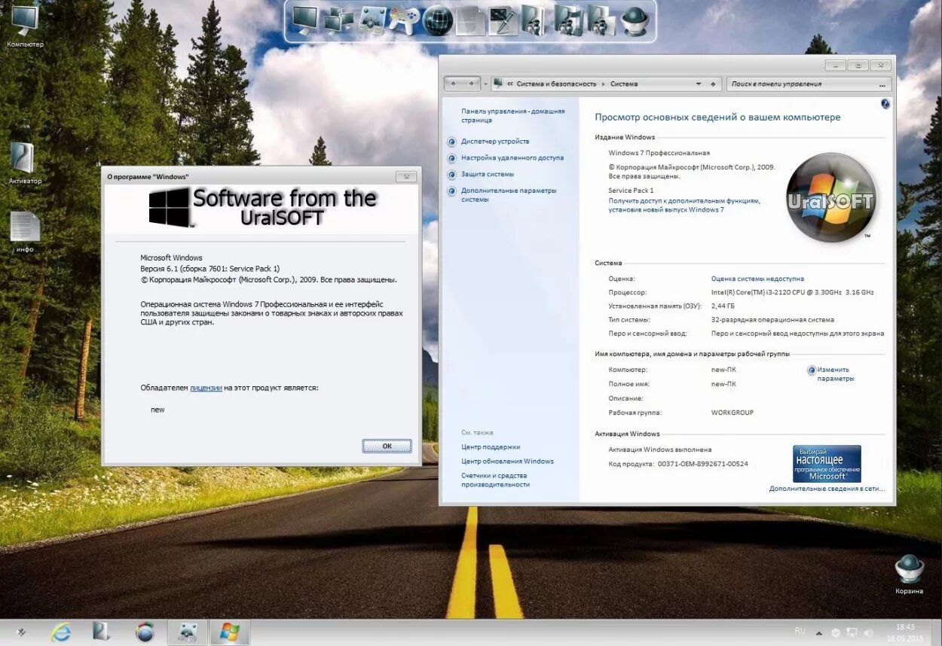The width and height of the screenshot is (942, 646).
Task: Maximize the System control panel window
Action: tap(858, 66)
